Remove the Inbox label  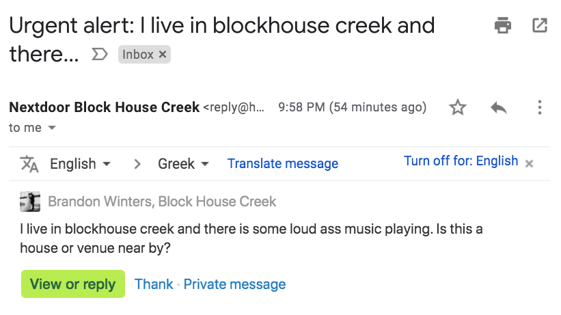click(163, 55)
